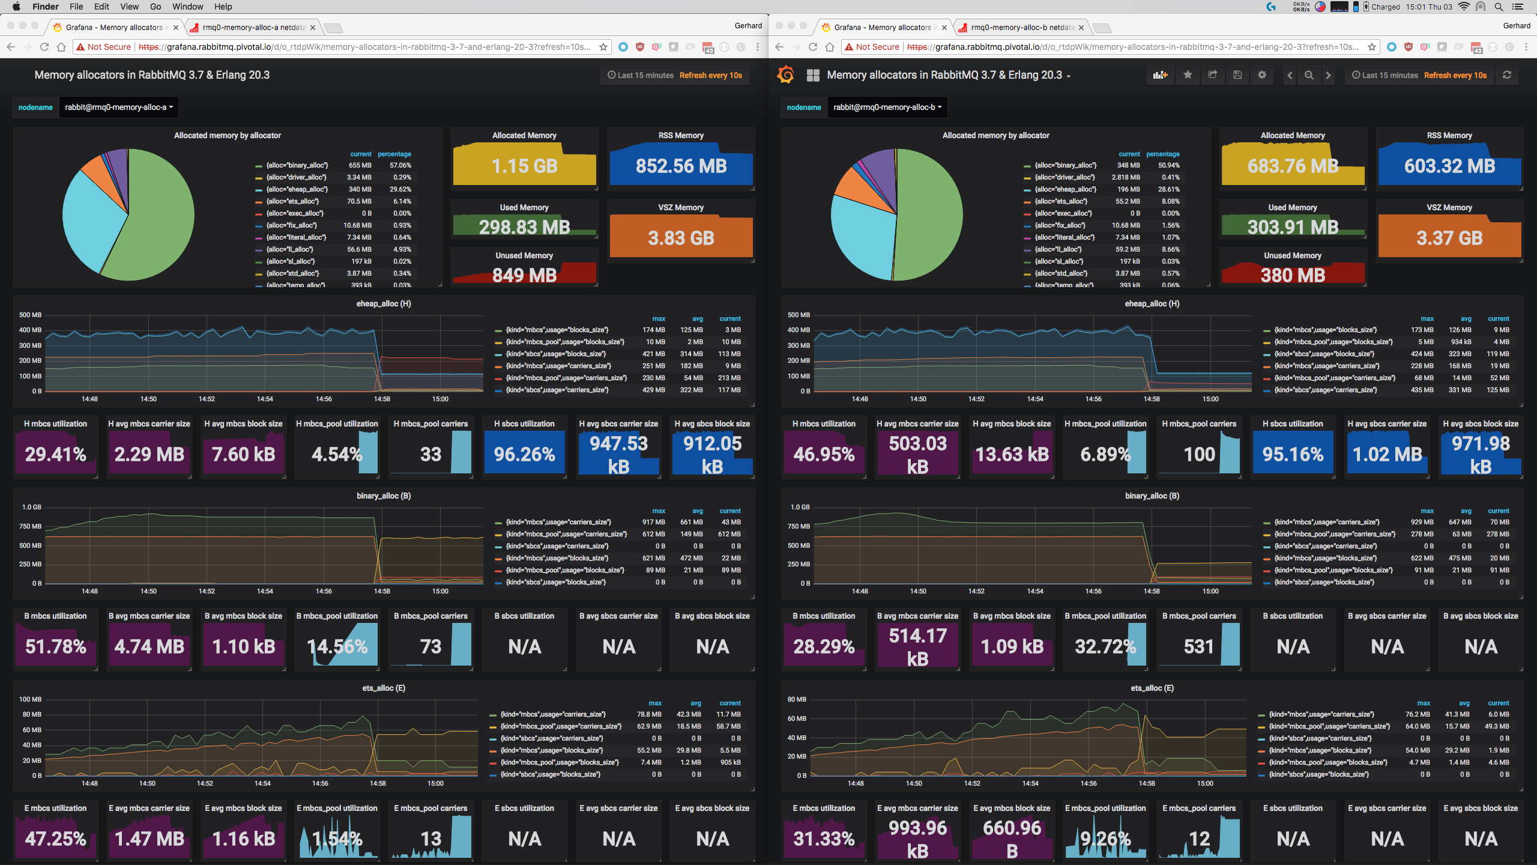
Task: Toggle sbcs carriers_size series in the right eheap_alloc legend
Action: 1326,390
